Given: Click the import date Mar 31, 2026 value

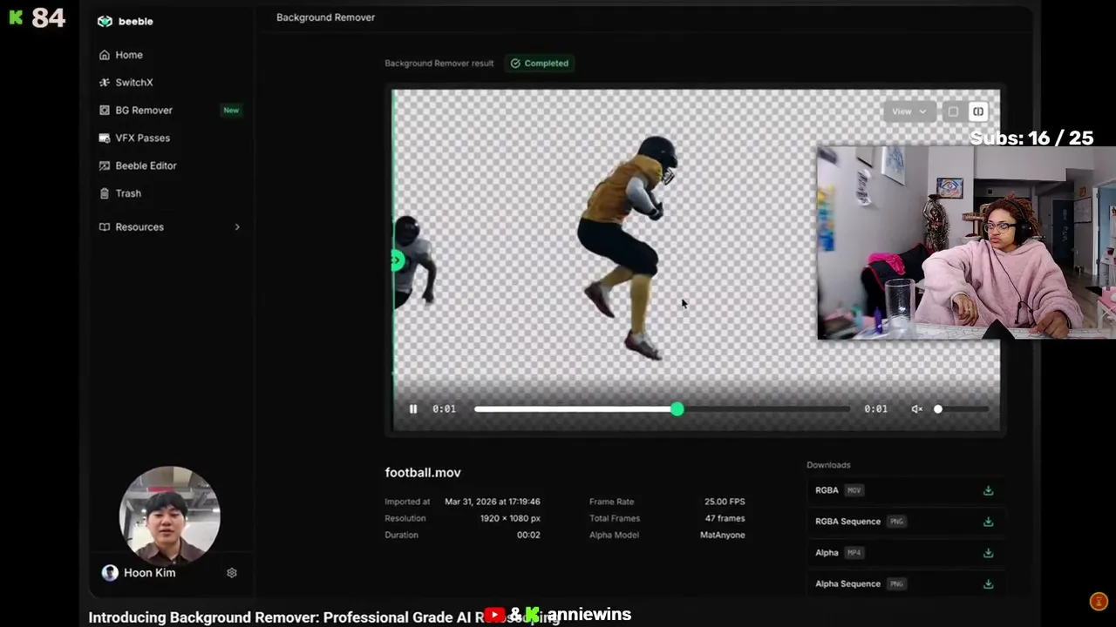Looking at the screenshot, I should 492,502.
